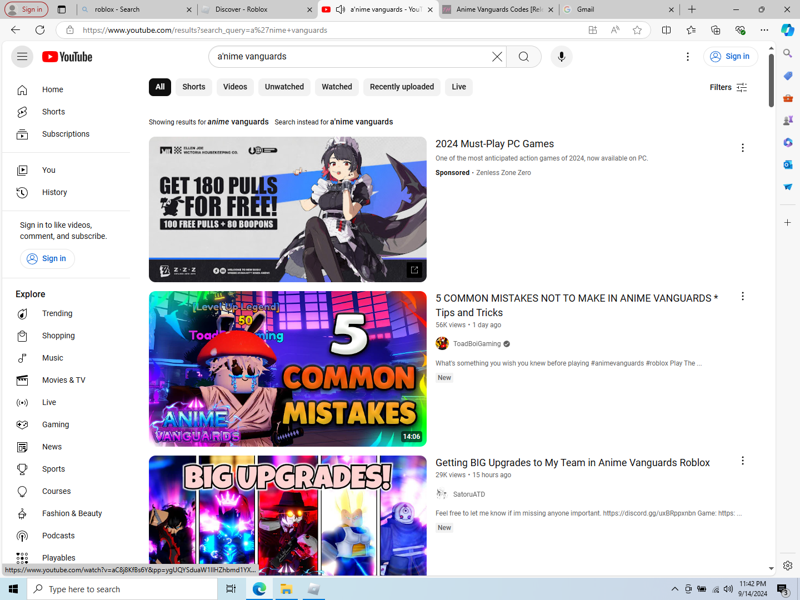Open Shopping in Explore
The height and width of the screenshot is (600, 800).
click(x=67, y=336)
